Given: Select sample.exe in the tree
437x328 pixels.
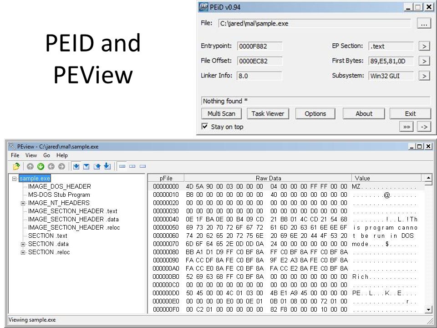Looking at the screenshot, I should pyautogui.click(x=35, y=178).
